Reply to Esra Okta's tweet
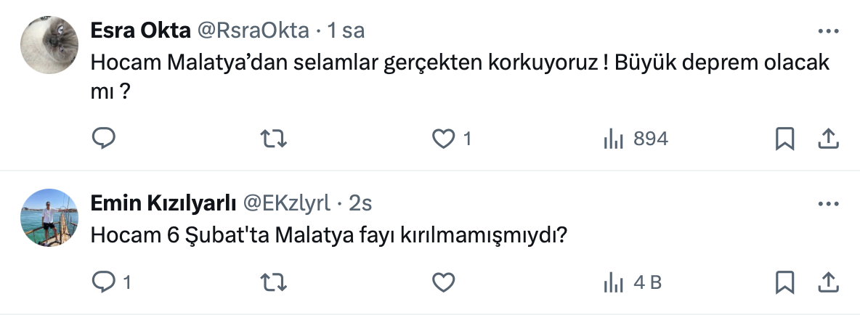 [104, 139]
